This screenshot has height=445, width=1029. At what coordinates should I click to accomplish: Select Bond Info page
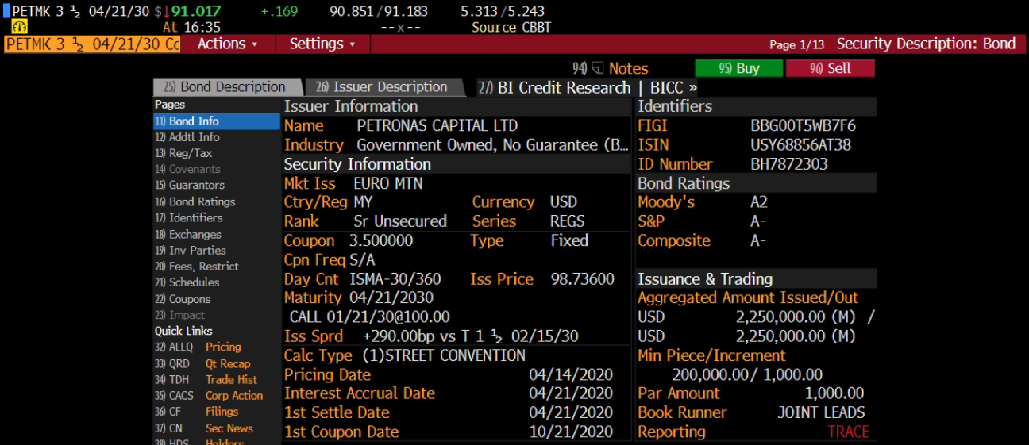tap(217, 121)
